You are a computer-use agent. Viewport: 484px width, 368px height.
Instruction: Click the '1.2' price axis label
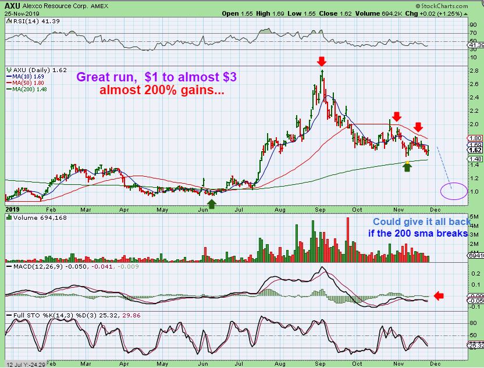click(474, 178)
